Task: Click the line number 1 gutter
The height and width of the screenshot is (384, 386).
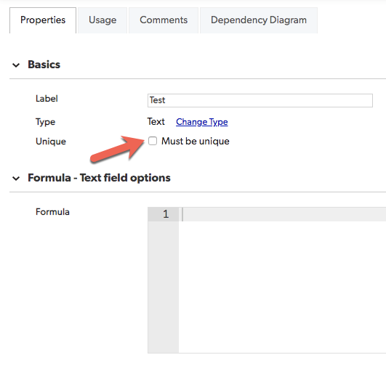Action: click(x=164, y=214)
